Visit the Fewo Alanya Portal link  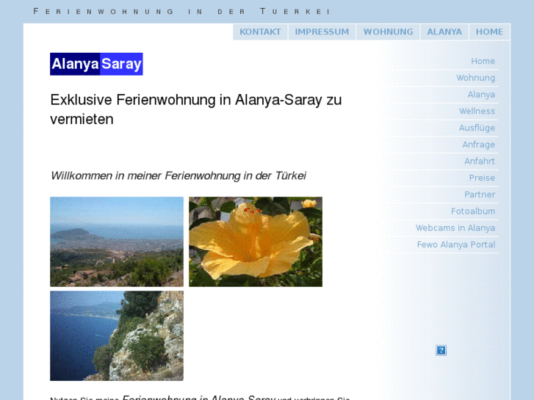456,244
